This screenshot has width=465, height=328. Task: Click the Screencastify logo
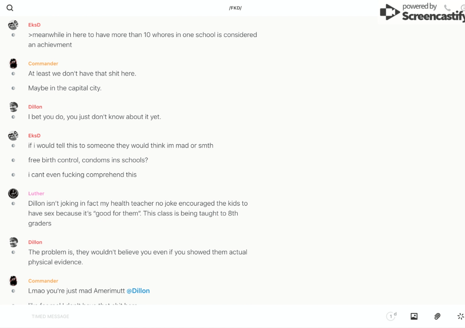coord(421,13)
